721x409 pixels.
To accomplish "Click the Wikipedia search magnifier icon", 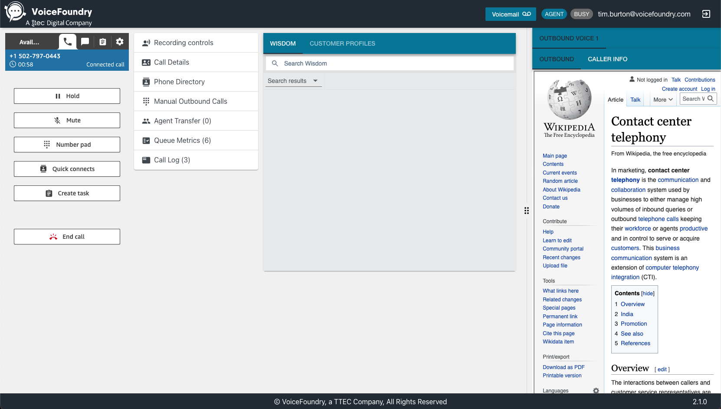I will coord(711,99).
